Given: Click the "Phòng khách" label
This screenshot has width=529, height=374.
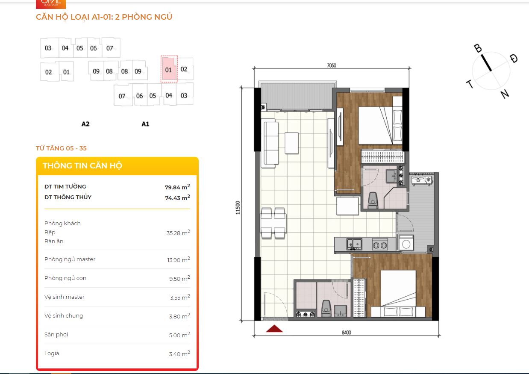Looking at the screenshot, I should [62, 223].
